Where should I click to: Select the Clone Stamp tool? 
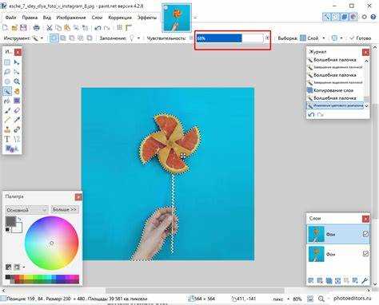[x=7, y=129]
